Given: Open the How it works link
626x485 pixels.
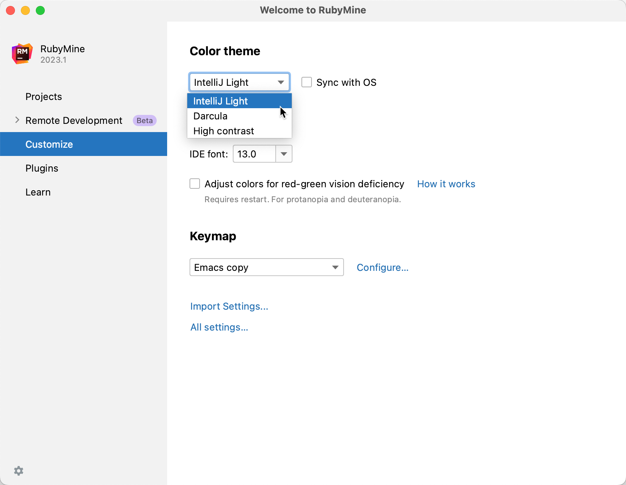Looking at the screenshot, I should 446,184.
